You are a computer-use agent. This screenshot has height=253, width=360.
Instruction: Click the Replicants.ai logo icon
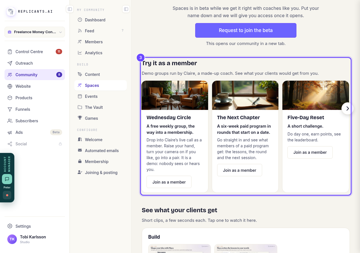coord(11,12)
